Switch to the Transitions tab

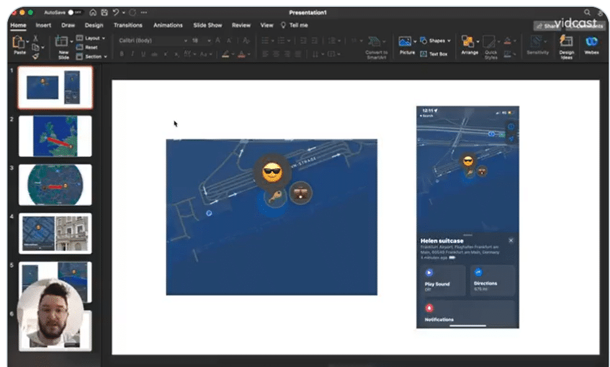(x=128, y=25)
